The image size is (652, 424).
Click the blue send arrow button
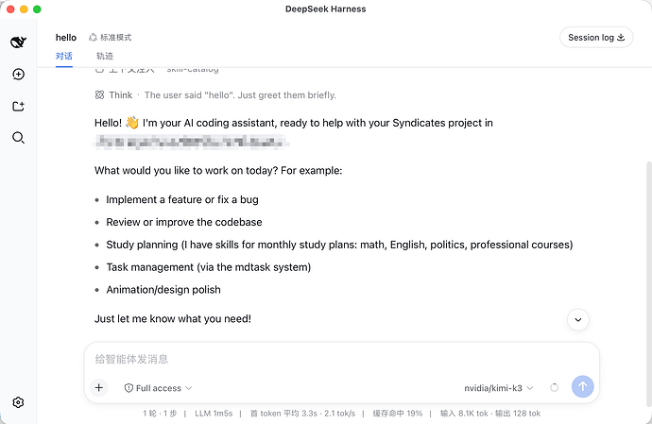click(583, 386)
